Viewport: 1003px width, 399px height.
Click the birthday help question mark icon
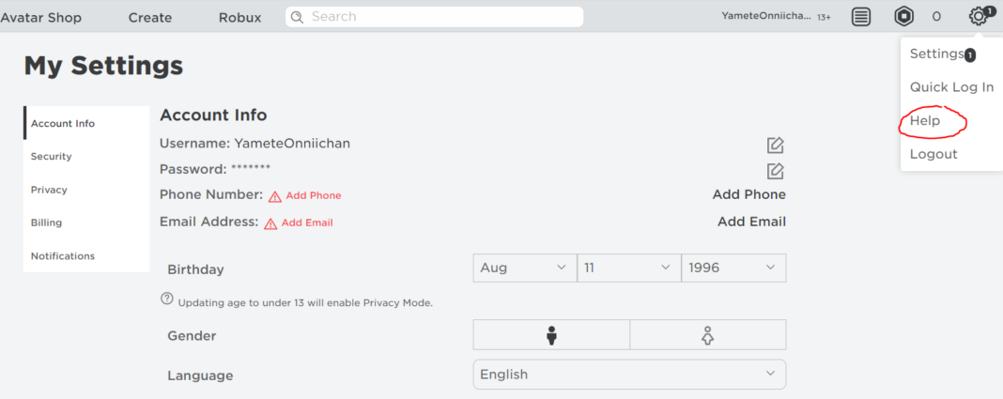tap(167, 299)
